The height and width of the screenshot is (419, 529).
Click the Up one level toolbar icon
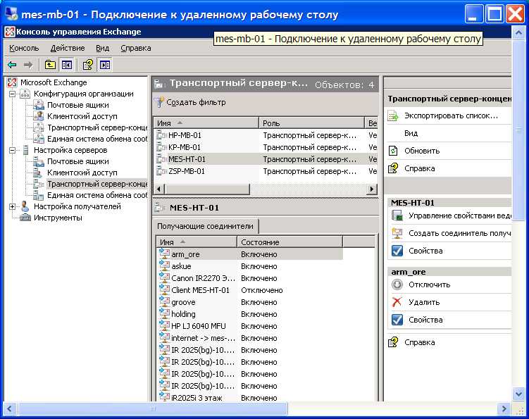click(50, 65)
